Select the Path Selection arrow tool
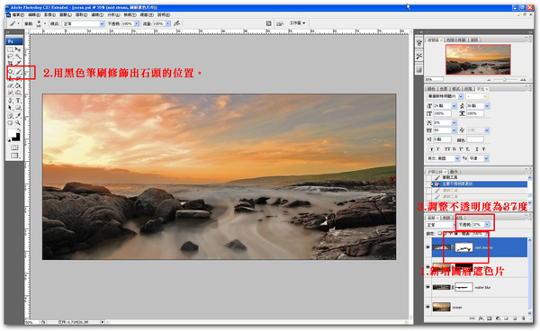Screen dimensions: 540x331 (x=10, y=108)
